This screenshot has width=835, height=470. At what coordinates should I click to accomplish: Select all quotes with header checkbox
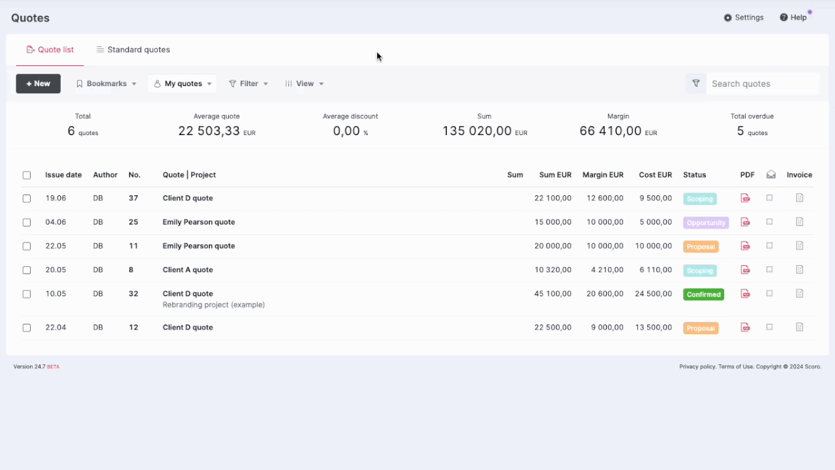coord(27,175)
